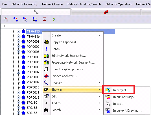Click the blue house icon beside POP0004
The height and width of the screenshot is (115, 151).
pyautogui.click(x=23, y=57)
